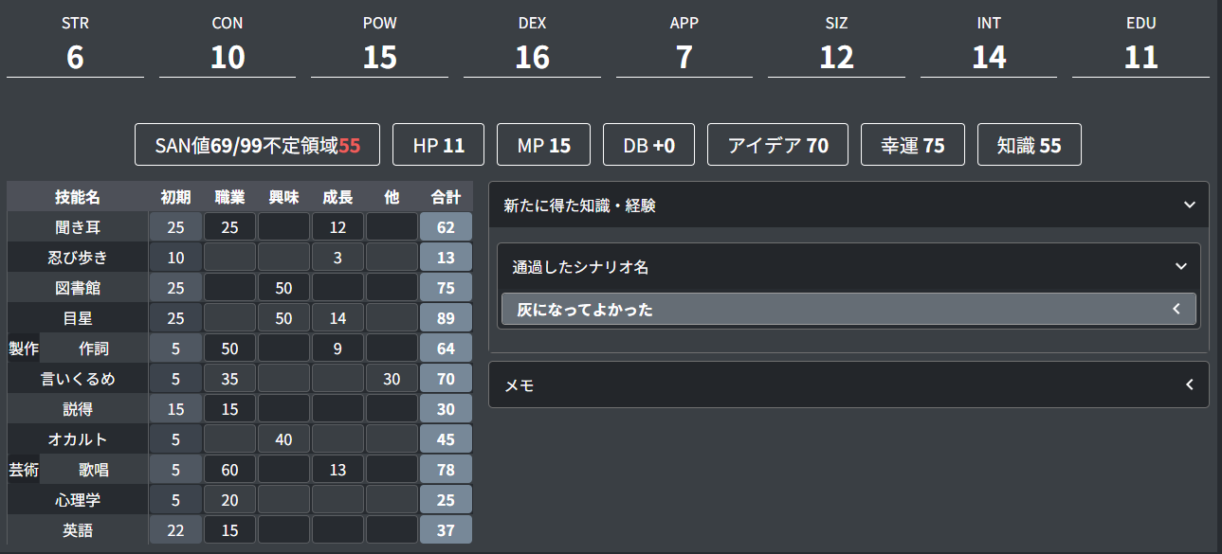Click the オカルト skill name cell
This screenshot has height=554, width=1222.
click(78, 439)
